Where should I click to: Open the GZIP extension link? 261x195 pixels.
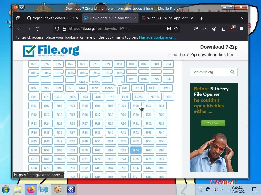pos(59,97)
